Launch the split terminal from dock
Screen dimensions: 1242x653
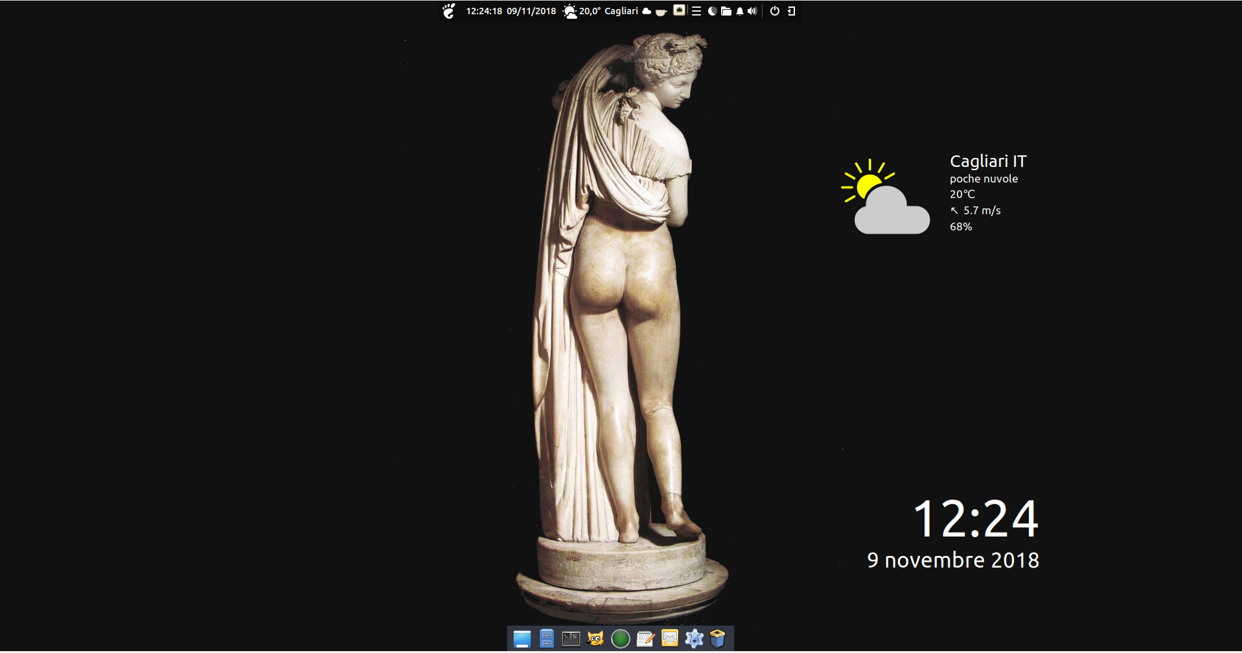[571, 639]
